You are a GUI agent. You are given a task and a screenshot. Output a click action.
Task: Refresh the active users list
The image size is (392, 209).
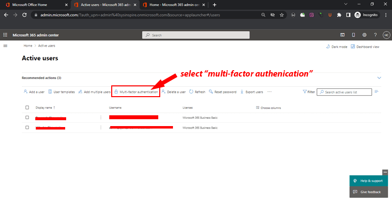pyautogui.click(x=197, y=92)
